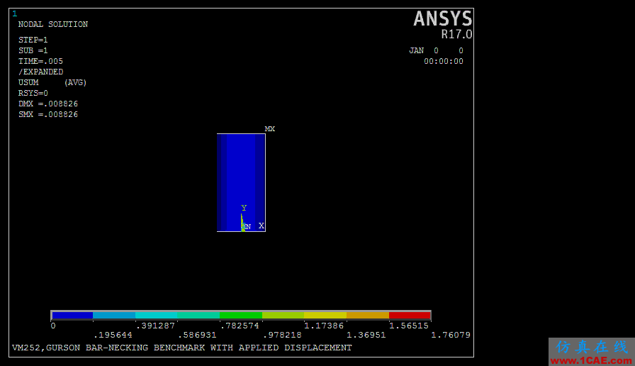Click the /EXPANDED label
The width and height of the screenshot is (635, 366).
pyautogui.click(x=40, y=72)
